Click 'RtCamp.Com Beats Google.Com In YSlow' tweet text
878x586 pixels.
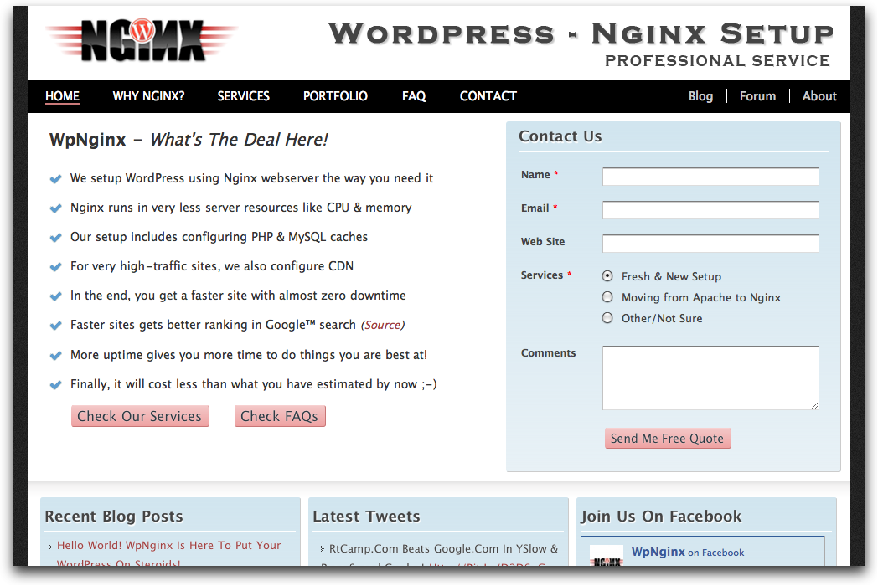click(443, 549)
